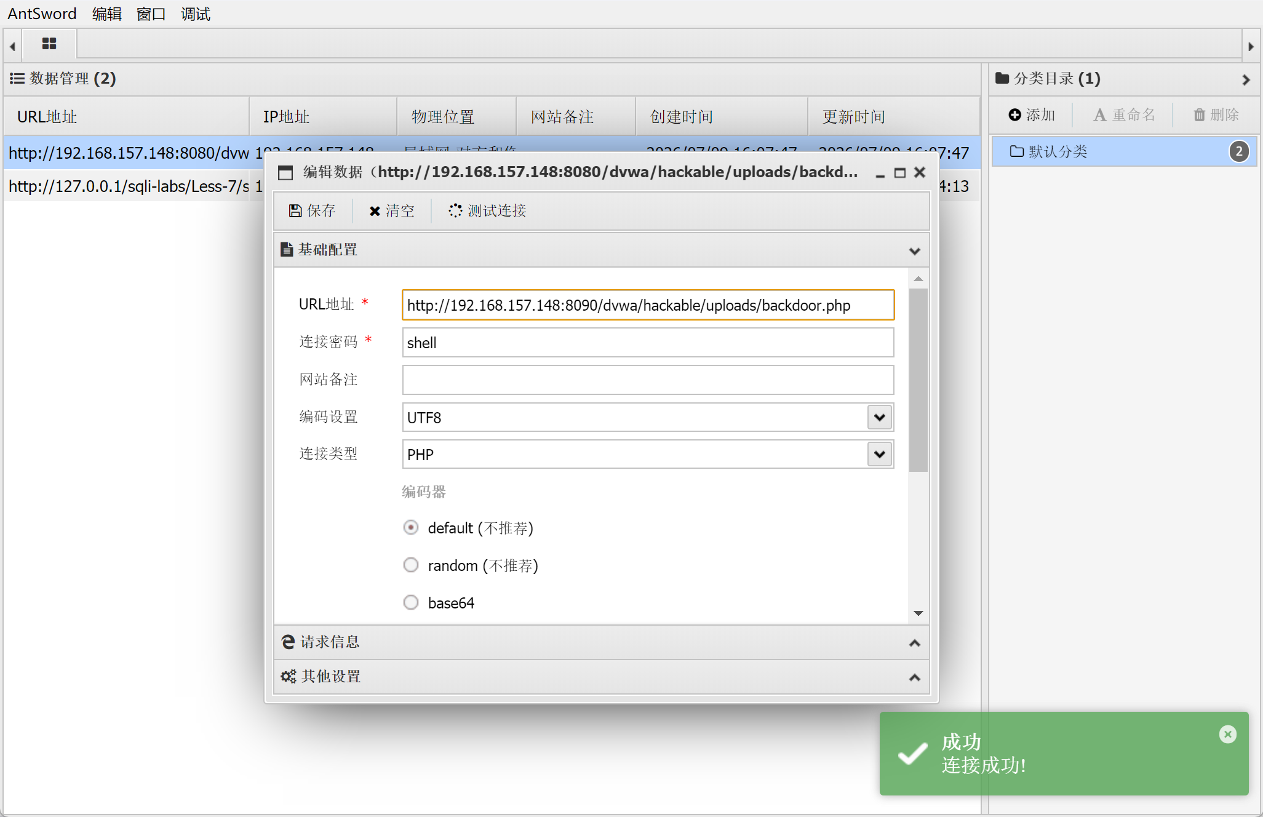Image resolution: width=1263 pixels, height=817 pixels.
Task: Open the 窗口 menu
Action: (151, 14)
